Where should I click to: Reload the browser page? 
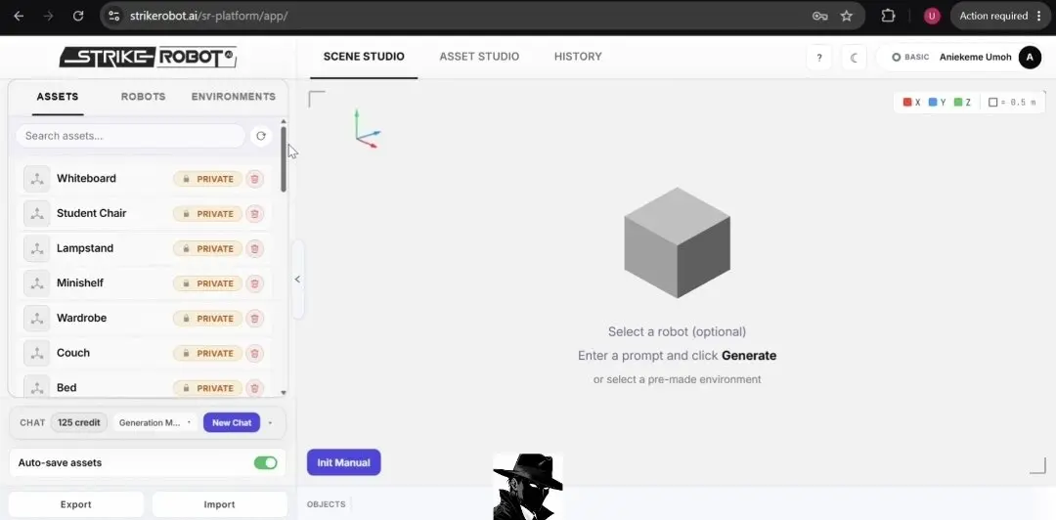click(x=78, y=17)
